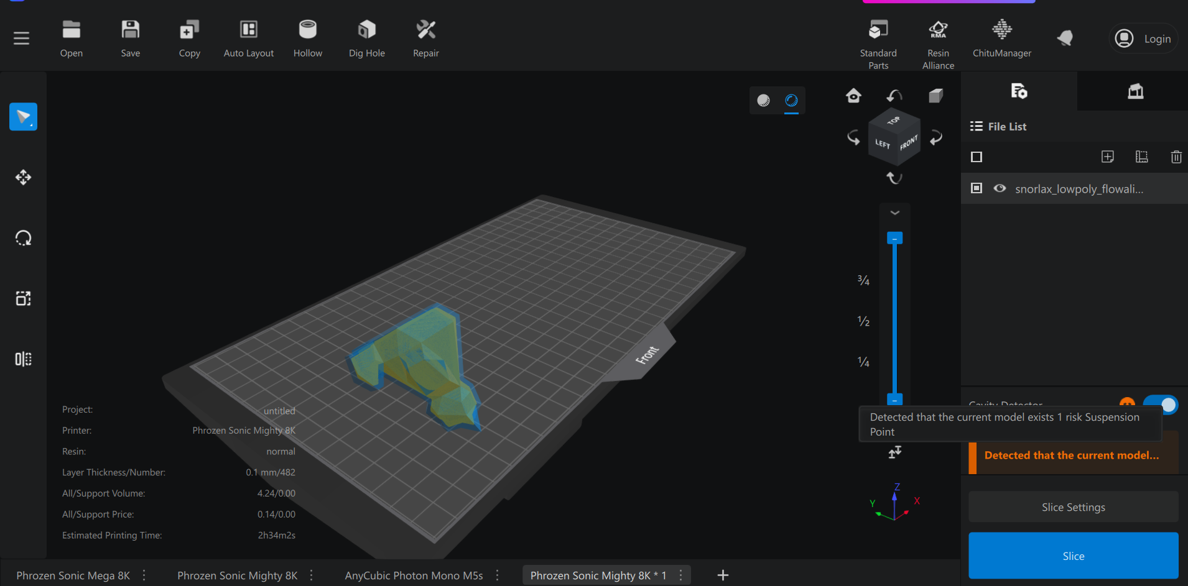The width and height of the screenshot is (1188, 586).
Task: Rotate view down with bottom arrow
Action: click(894, 178)
